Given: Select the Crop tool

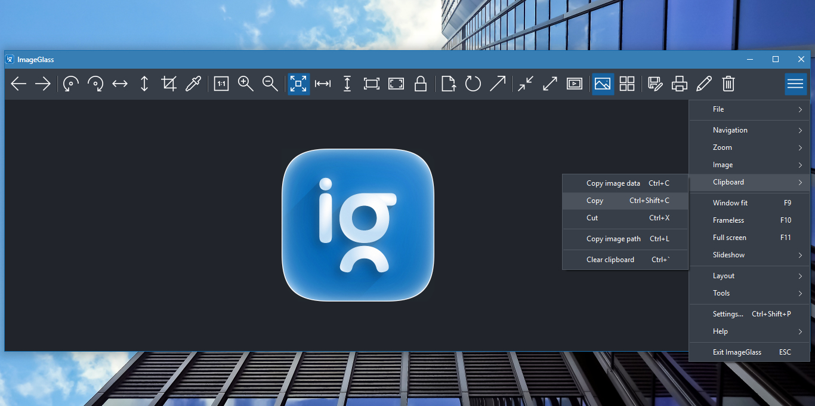Looking at the screenshot, I should 169,84.
